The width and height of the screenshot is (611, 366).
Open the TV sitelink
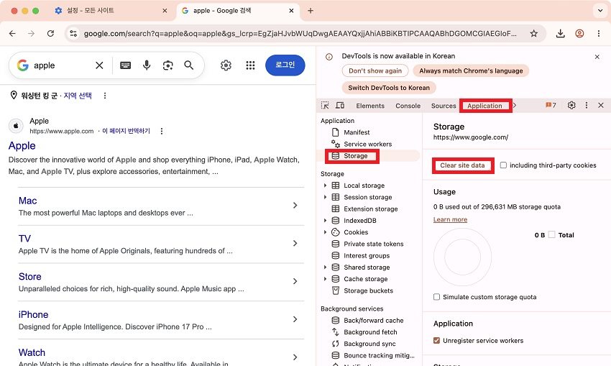[24, 239]
